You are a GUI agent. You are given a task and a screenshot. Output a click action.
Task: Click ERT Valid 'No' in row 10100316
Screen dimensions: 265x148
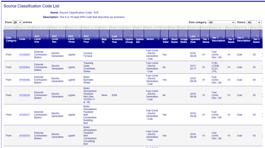164,95
